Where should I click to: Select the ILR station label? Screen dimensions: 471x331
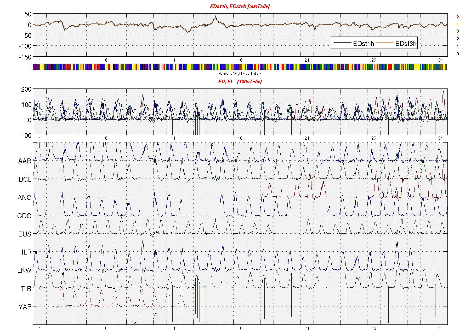pyautogui.click(x=26, y=252)
